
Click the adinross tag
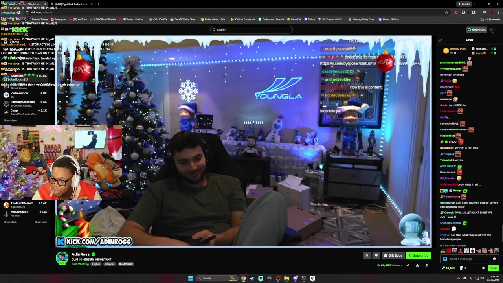coord(109,264)
